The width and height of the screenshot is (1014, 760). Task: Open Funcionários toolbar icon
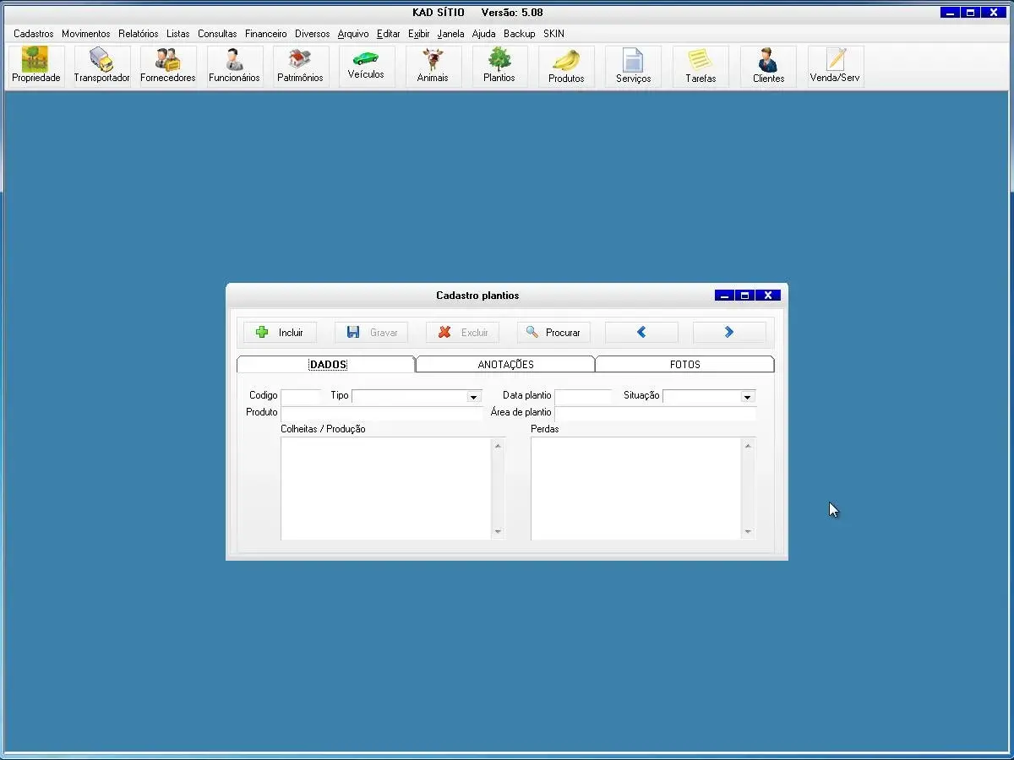click(234, 66)
